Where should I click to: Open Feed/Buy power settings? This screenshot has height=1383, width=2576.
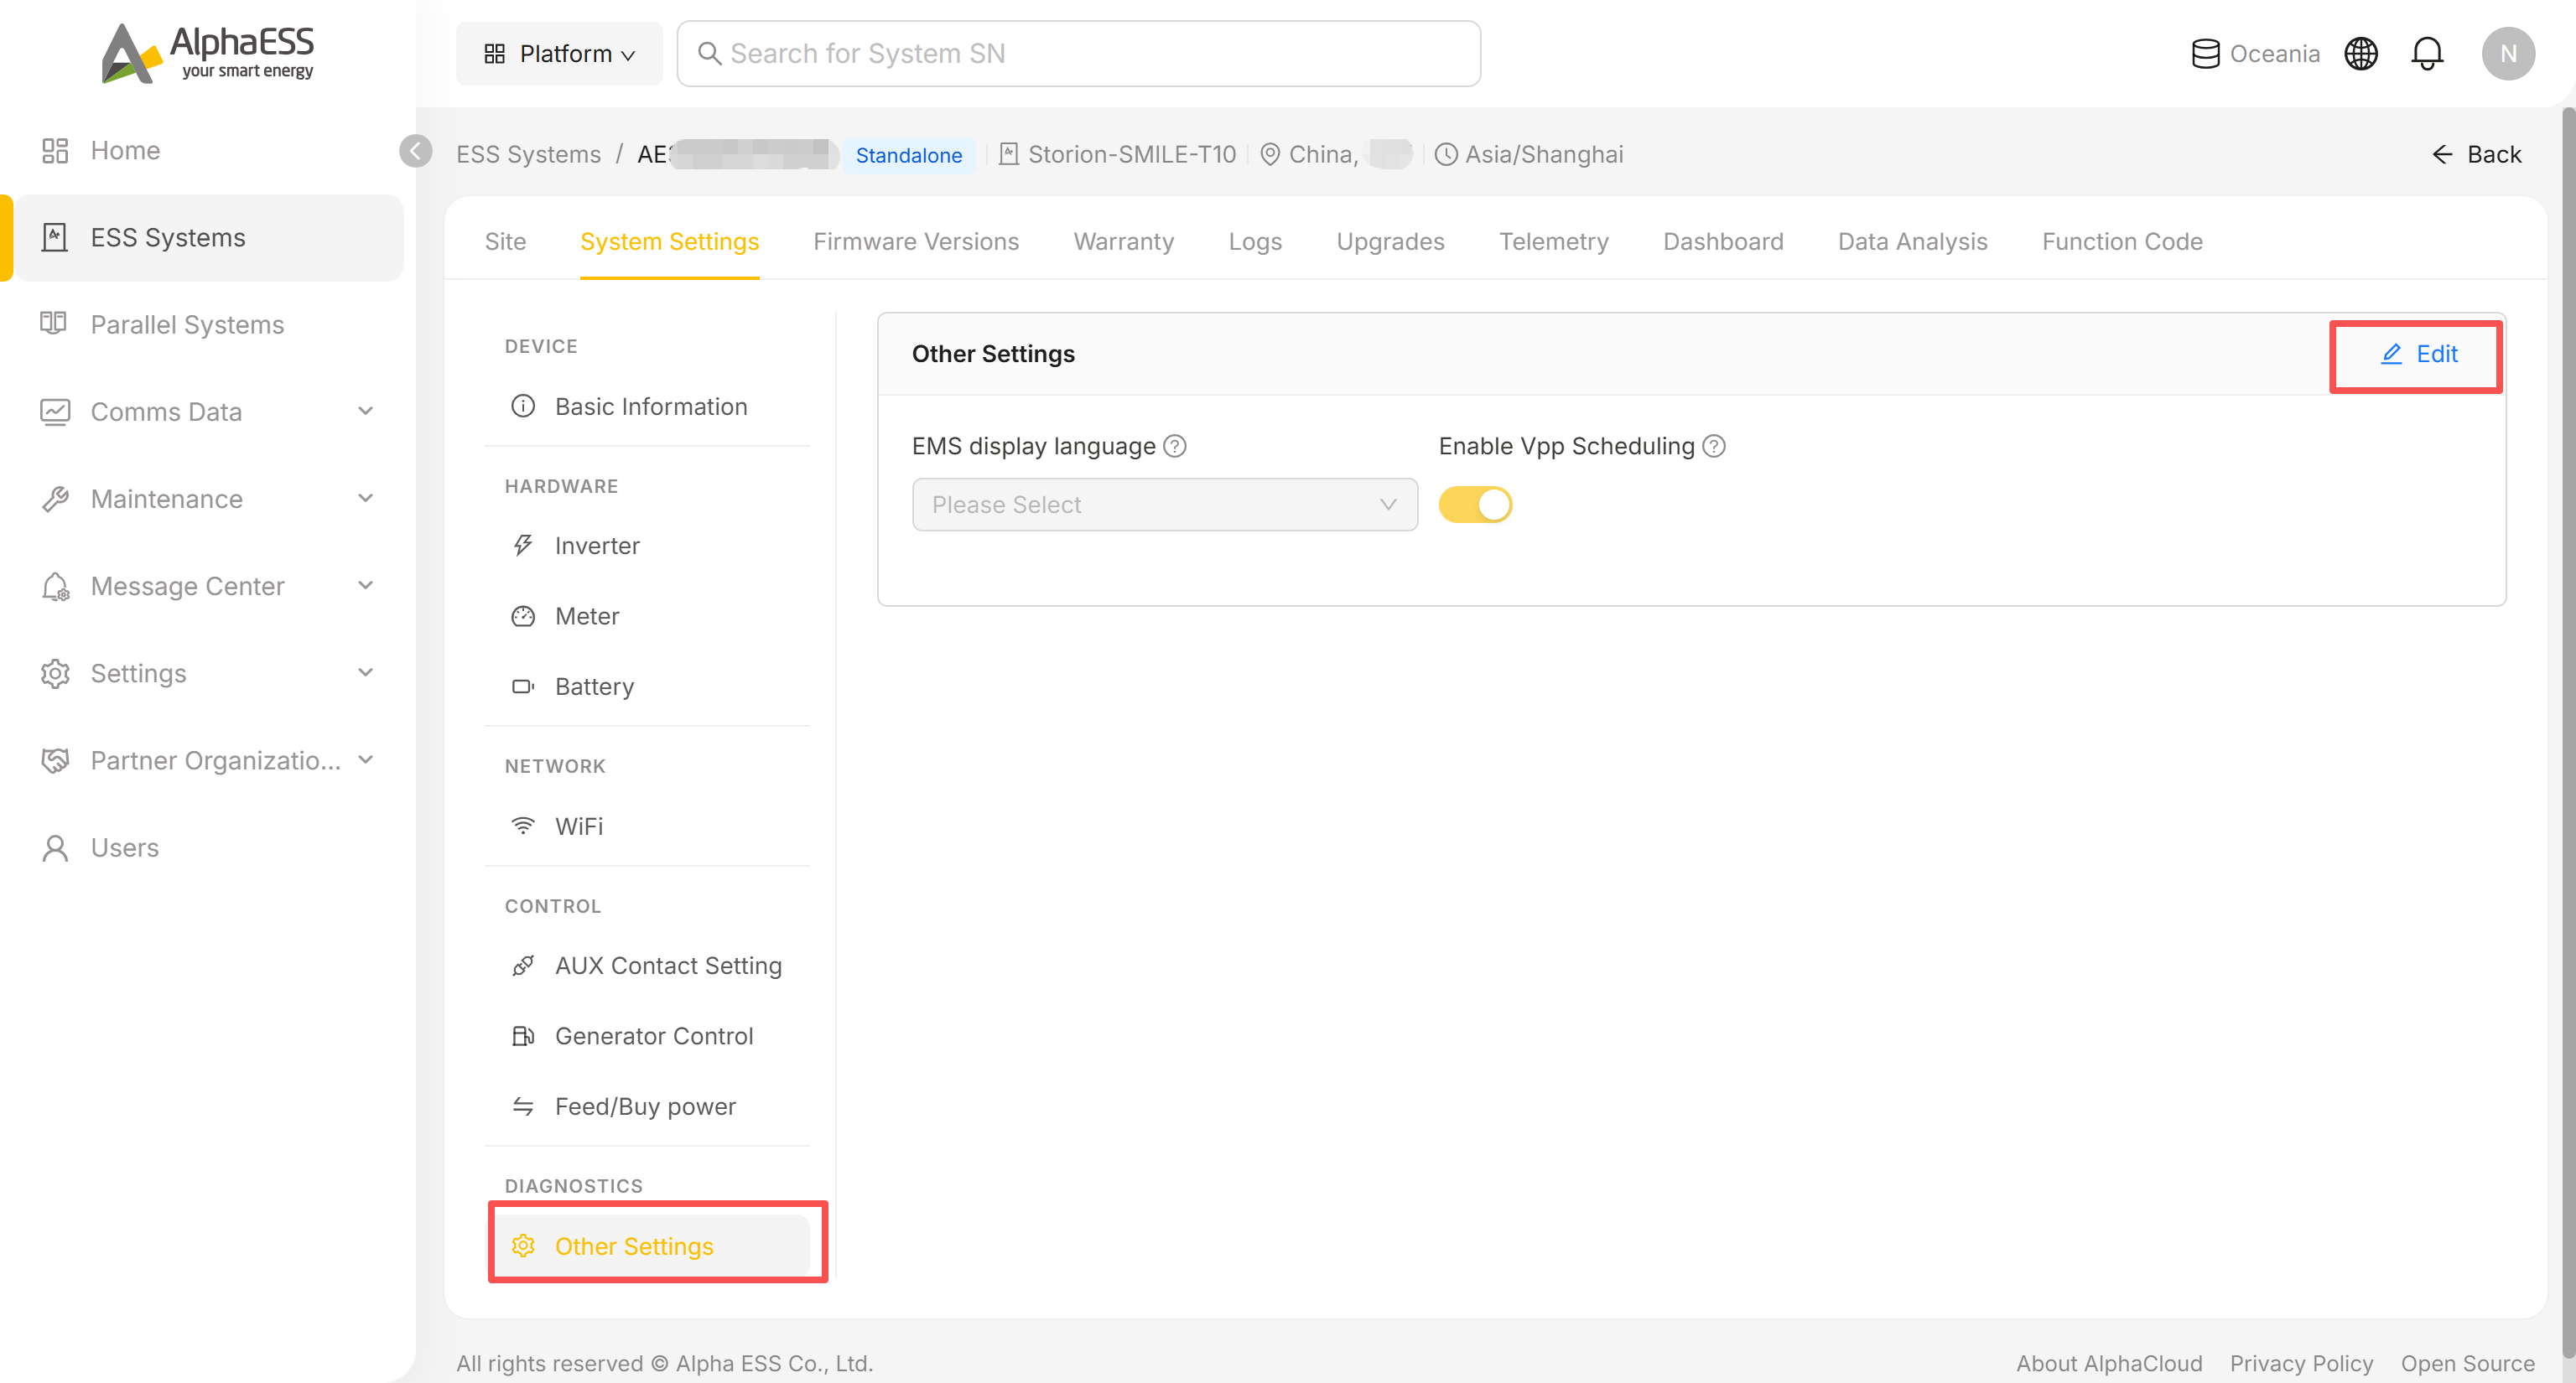(647, 1106)
